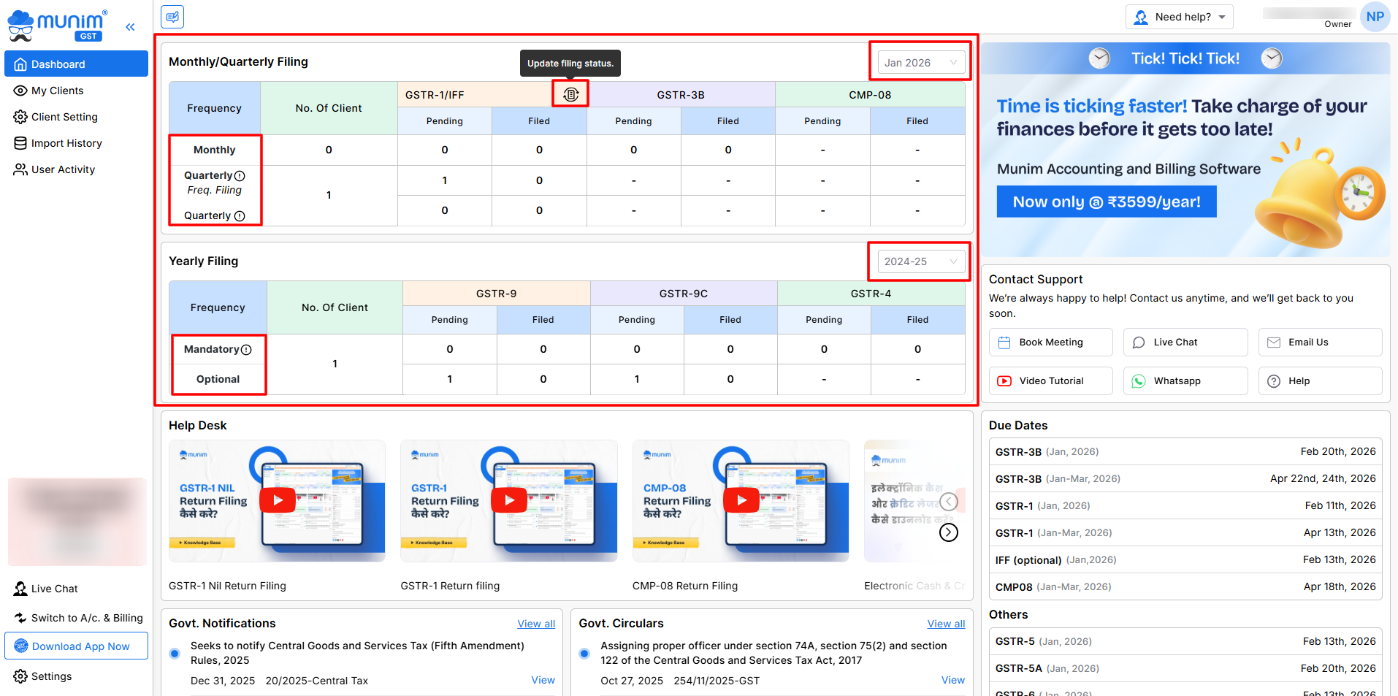Click the feedback icon at top left
Image resolution: width=1398 pixels, height=696 pixels.
[172, 16]
